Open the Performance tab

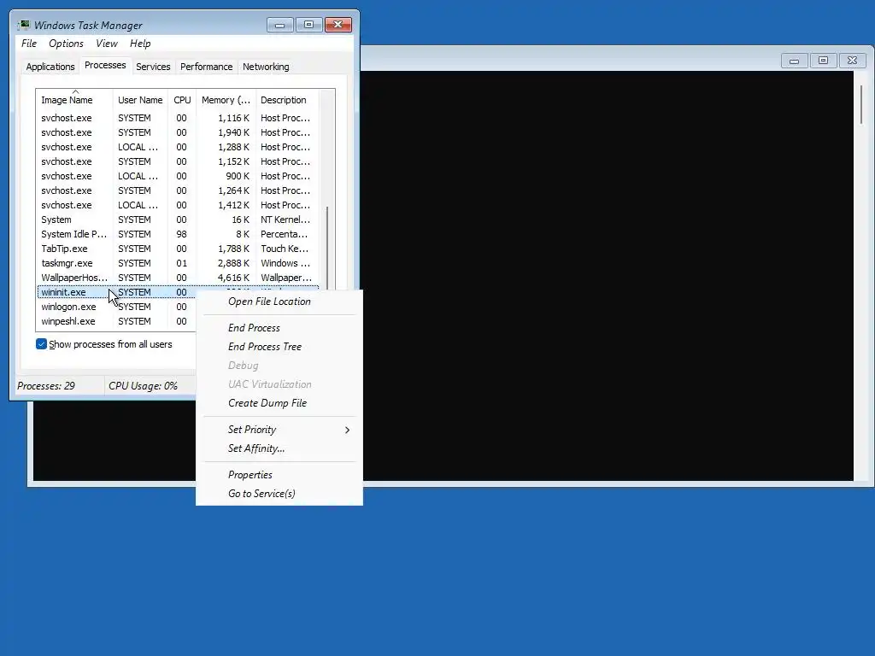207,67
